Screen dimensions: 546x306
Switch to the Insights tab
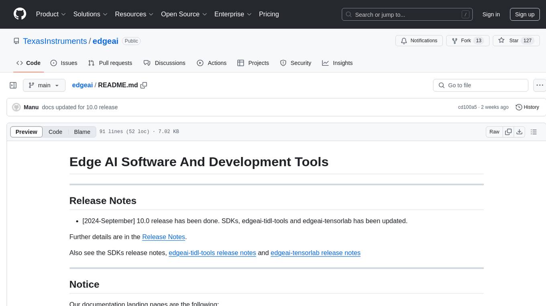337,63
